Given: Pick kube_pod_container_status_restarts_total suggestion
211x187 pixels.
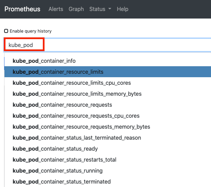Looking at the screenshot, I should tap(108, 160).
